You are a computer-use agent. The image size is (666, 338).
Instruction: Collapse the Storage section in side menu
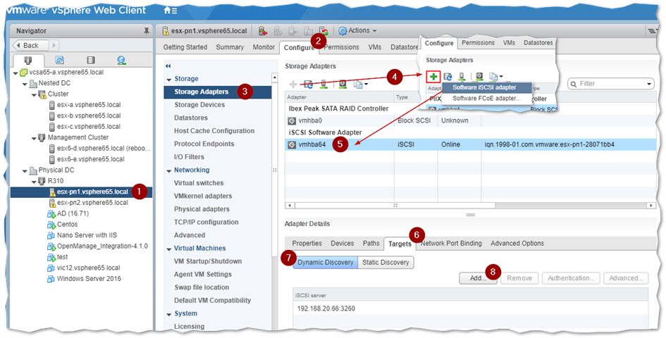(x=169, y=80)
